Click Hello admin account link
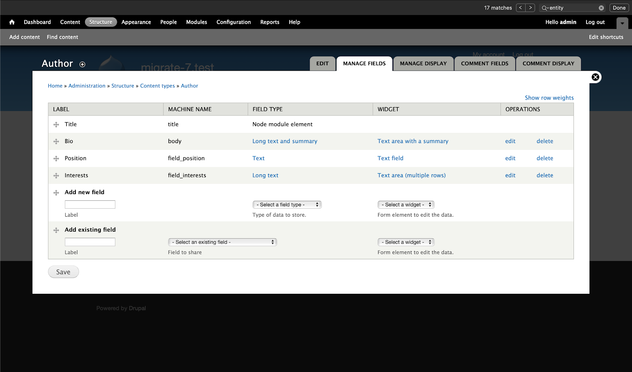The height and width of the screenshot is (372, 632). [x=561, y=22]
